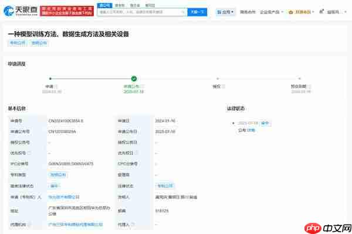Screen dimensions: 352x234
Task: Click the info icon beside 优先权日
Action: point(137,153)
